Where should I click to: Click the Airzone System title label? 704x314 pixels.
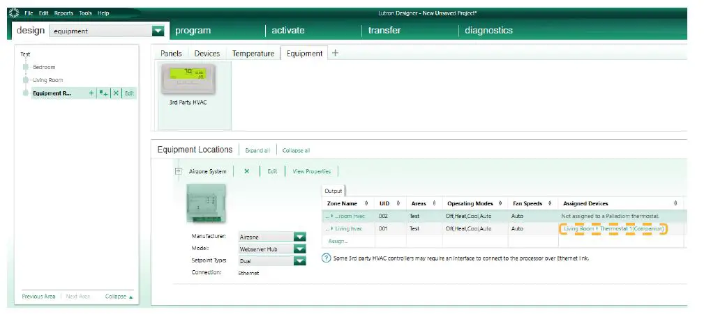tap(208, 171)
